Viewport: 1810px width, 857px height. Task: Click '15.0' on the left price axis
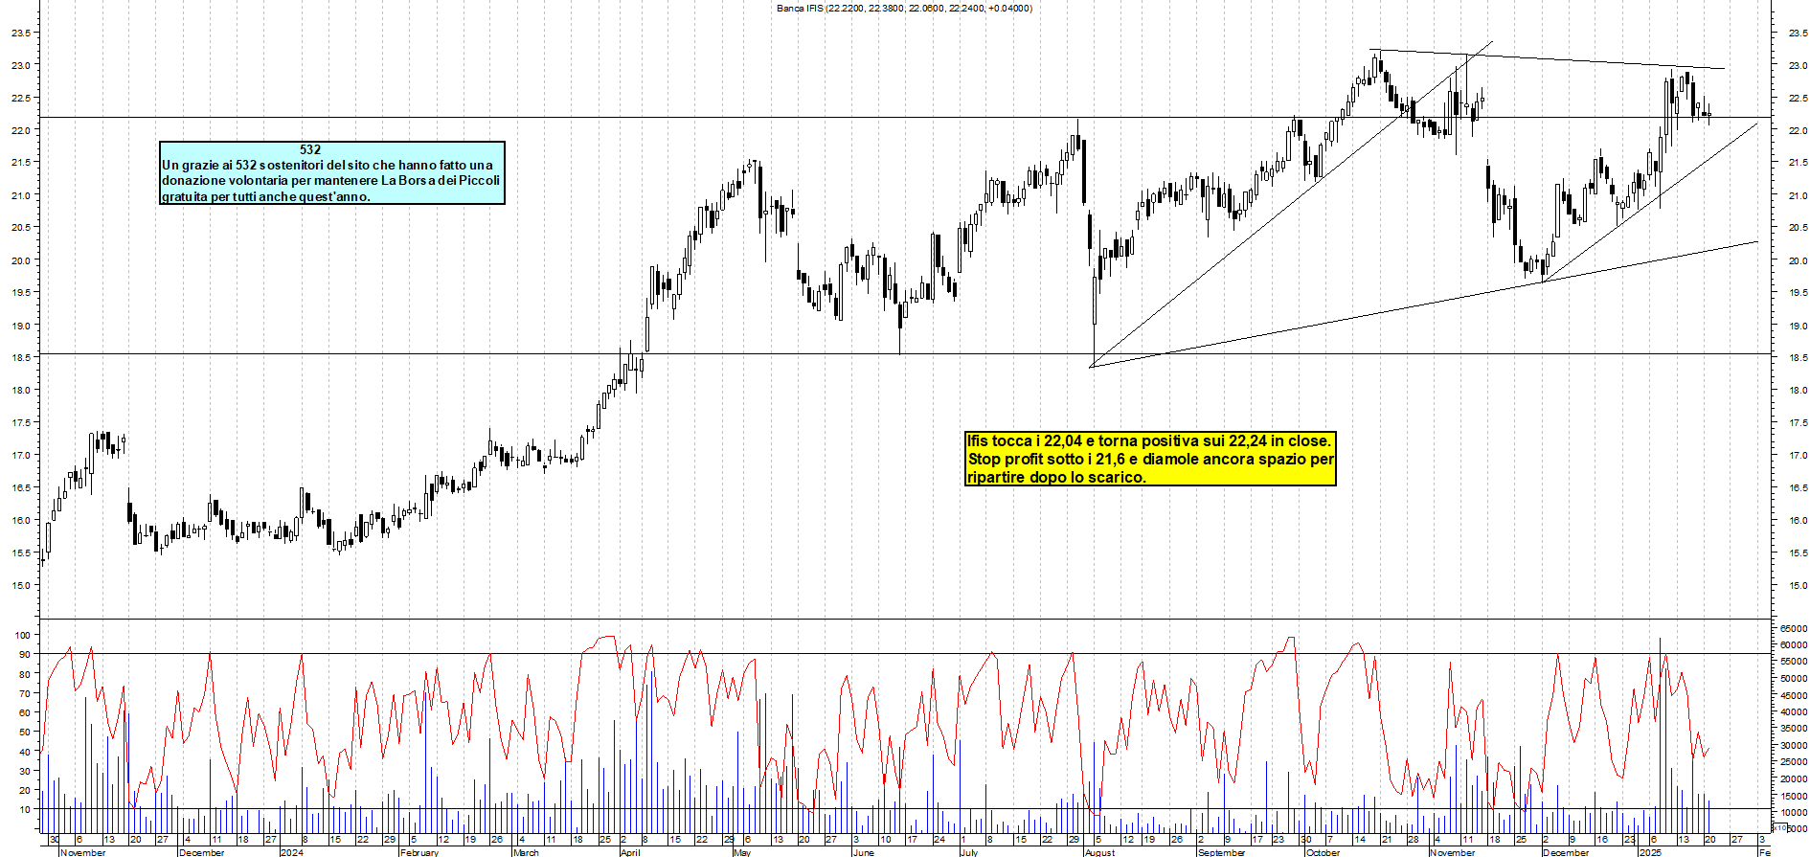21,585
